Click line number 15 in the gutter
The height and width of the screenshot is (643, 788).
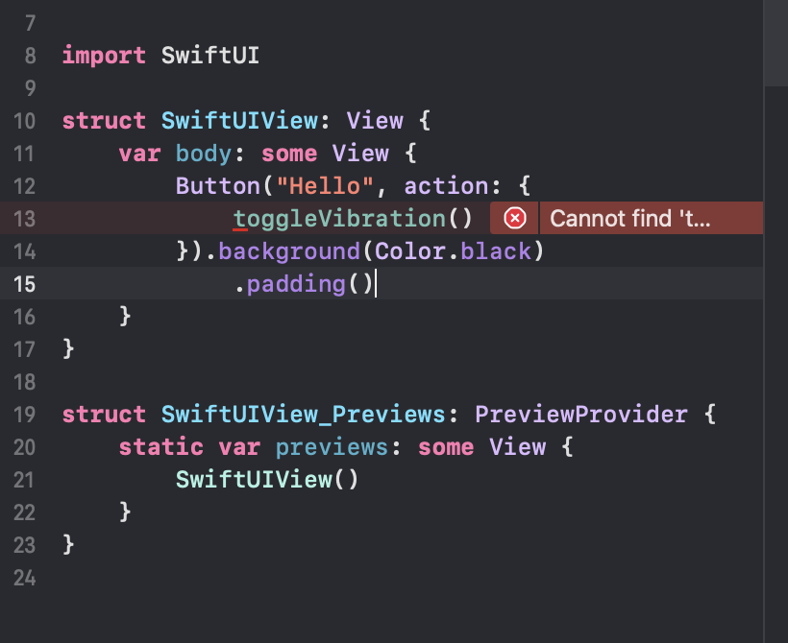[x=24, y=284]
